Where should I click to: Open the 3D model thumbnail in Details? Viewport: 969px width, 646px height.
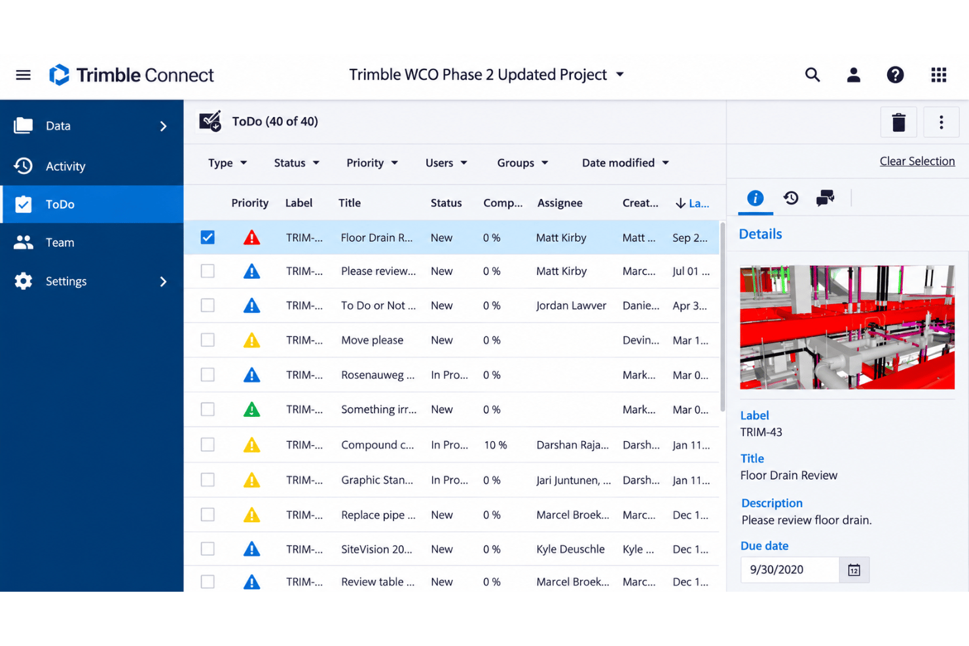pos(847,327)
